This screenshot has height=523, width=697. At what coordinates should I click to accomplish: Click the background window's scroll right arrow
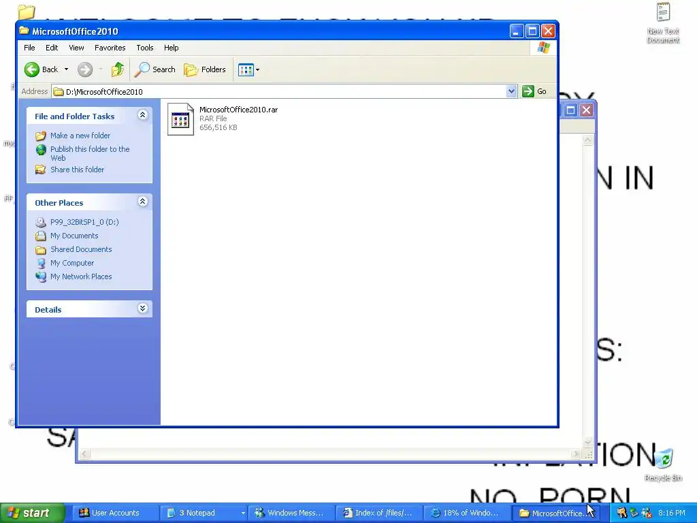576,454
